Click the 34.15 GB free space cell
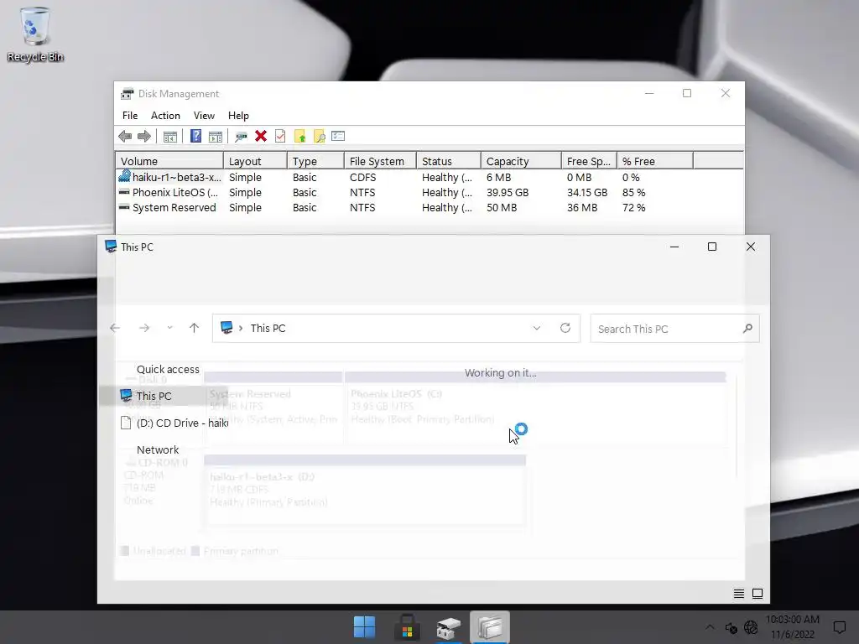This screenshot has width=859, height=644. coord(586,193)
